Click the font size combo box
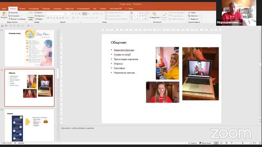The height and width of the screenshot is (147, 262). [x=67, y=14]
